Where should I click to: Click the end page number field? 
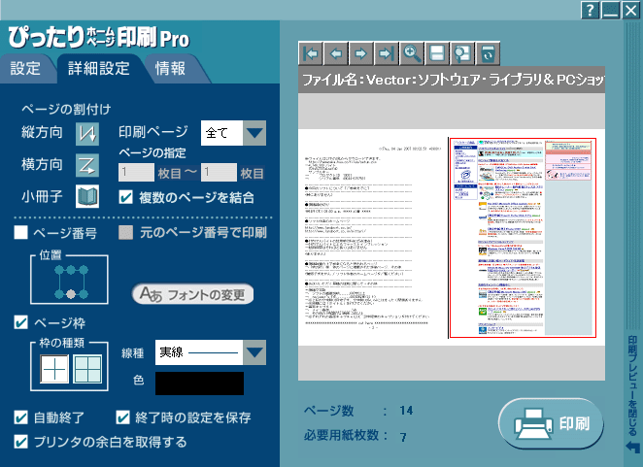(x=219, y=172)
